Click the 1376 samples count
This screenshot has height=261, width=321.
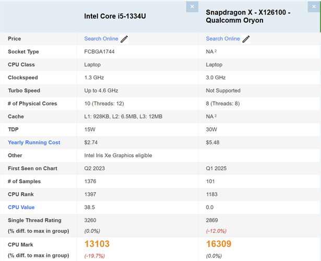coord(90,181)
